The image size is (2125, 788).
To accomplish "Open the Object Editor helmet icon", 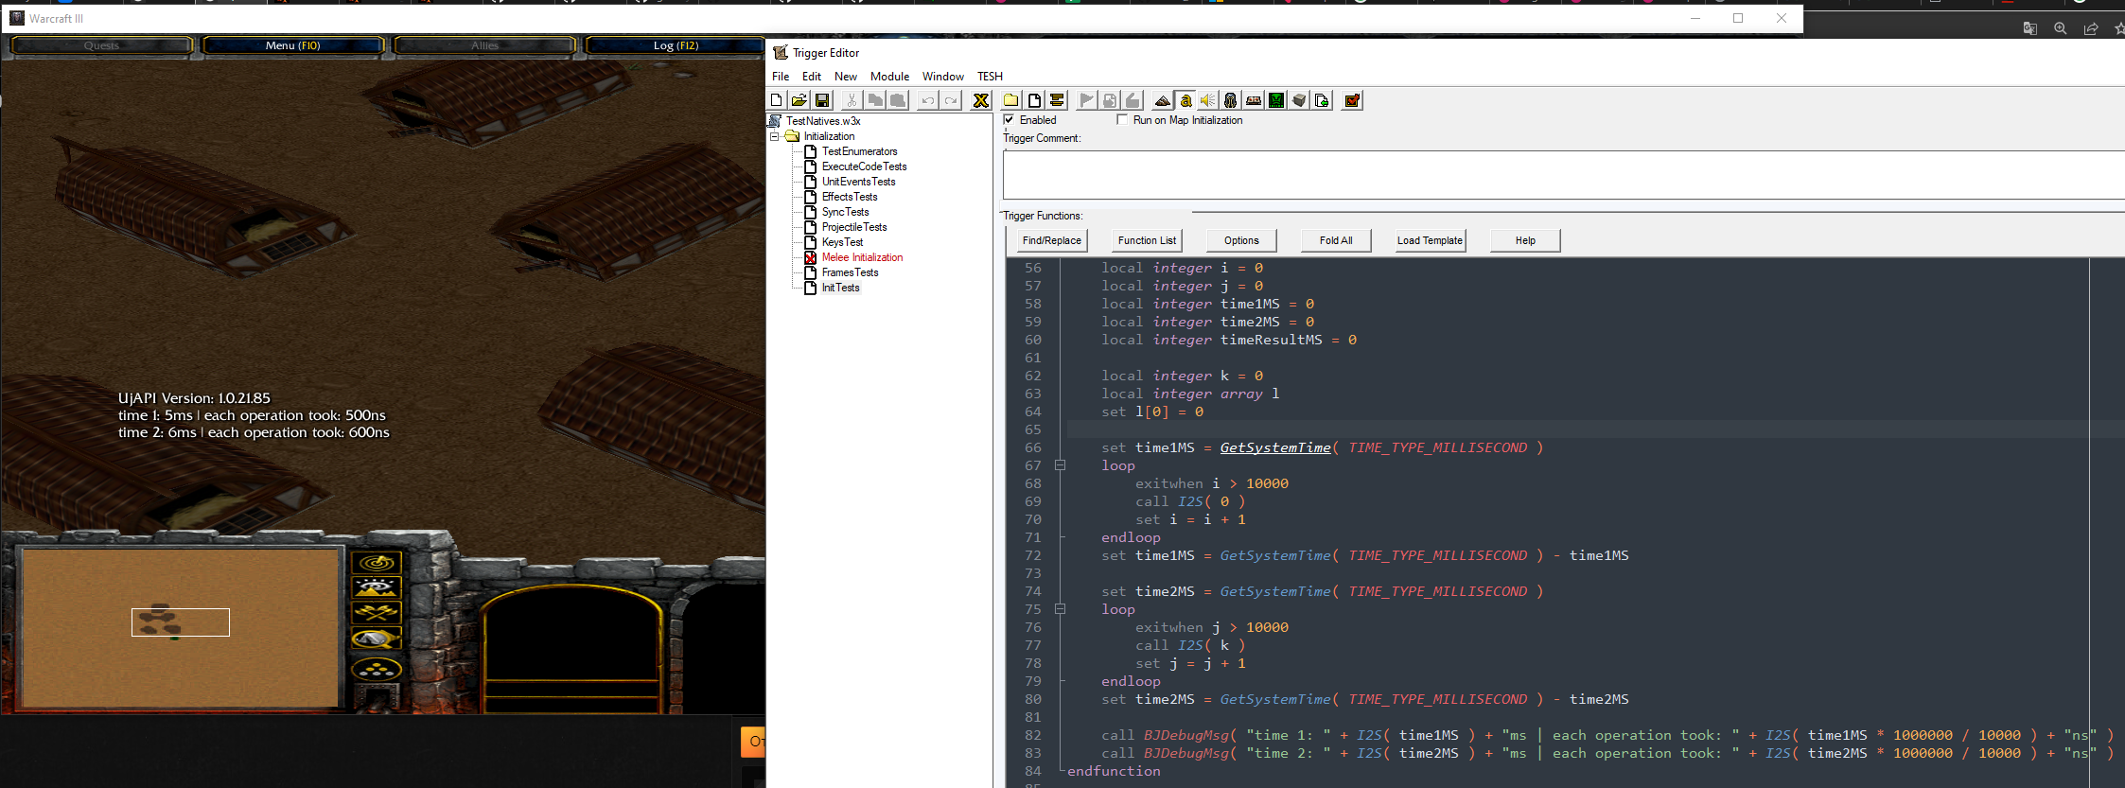I will pos(1231,100).
